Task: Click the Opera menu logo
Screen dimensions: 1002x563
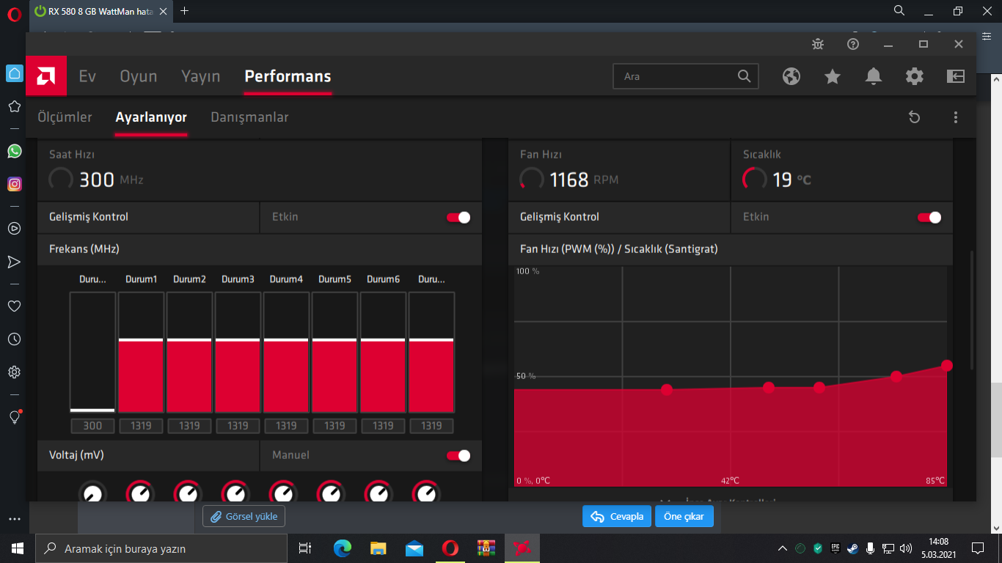Action: pos(14,13)
